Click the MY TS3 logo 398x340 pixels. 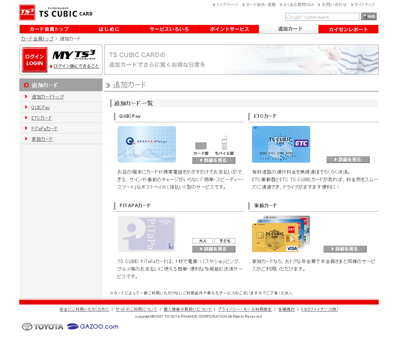pyautogui.click(x=74, y=55)
